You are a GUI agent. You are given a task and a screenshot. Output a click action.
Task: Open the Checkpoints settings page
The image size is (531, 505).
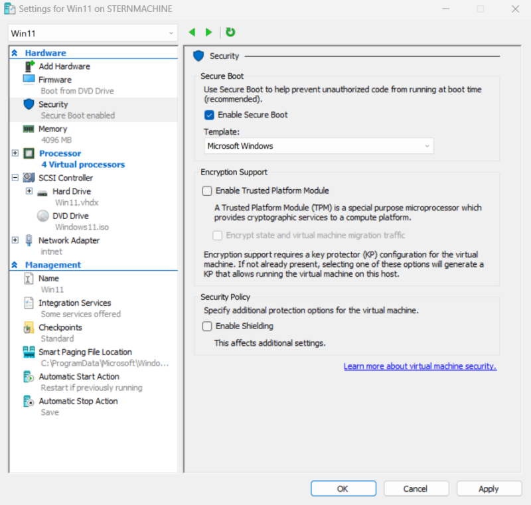(x=60, y=328)
